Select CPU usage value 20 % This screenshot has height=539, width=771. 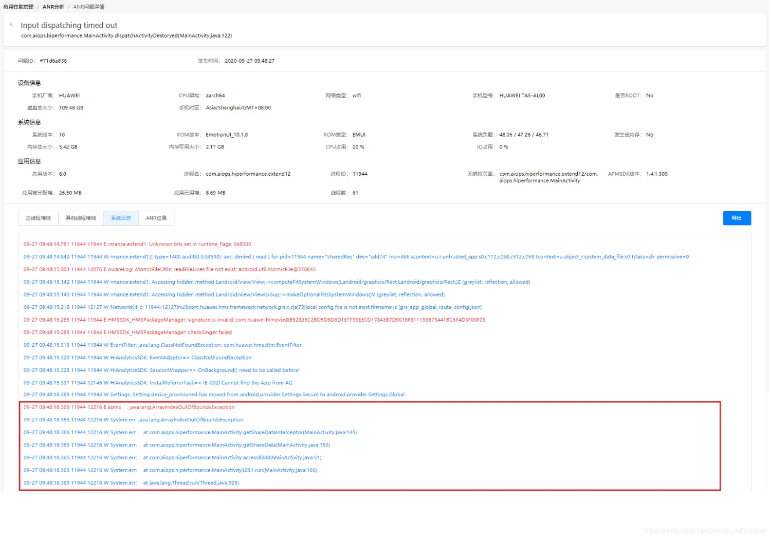pyautogui.click(x=358, y=147)
